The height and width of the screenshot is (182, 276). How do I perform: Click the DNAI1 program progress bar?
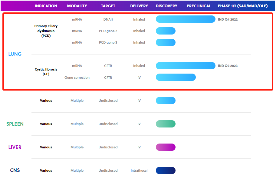(185, 19)
